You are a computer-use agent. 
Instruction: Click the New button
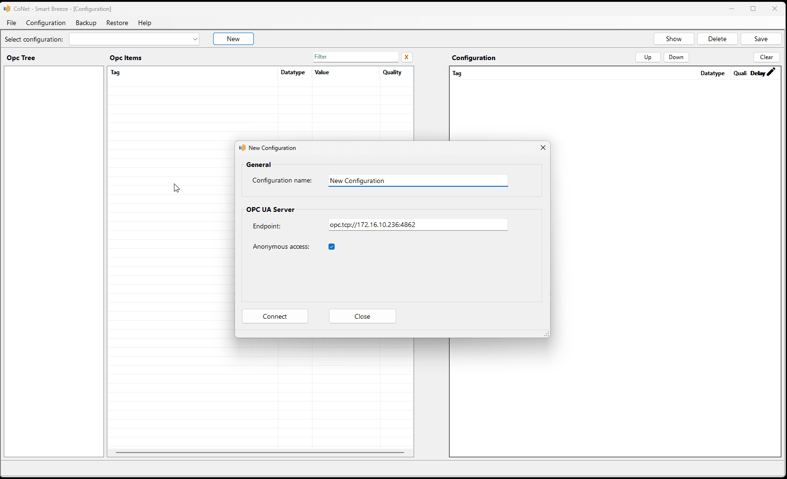click(x=234, y=39)
